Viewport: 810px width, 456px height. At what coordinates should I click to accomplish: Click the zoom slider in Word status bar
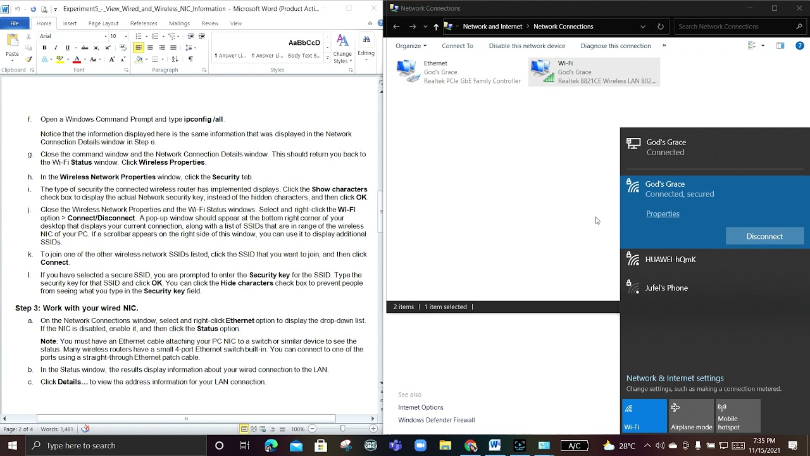point(342,429)
